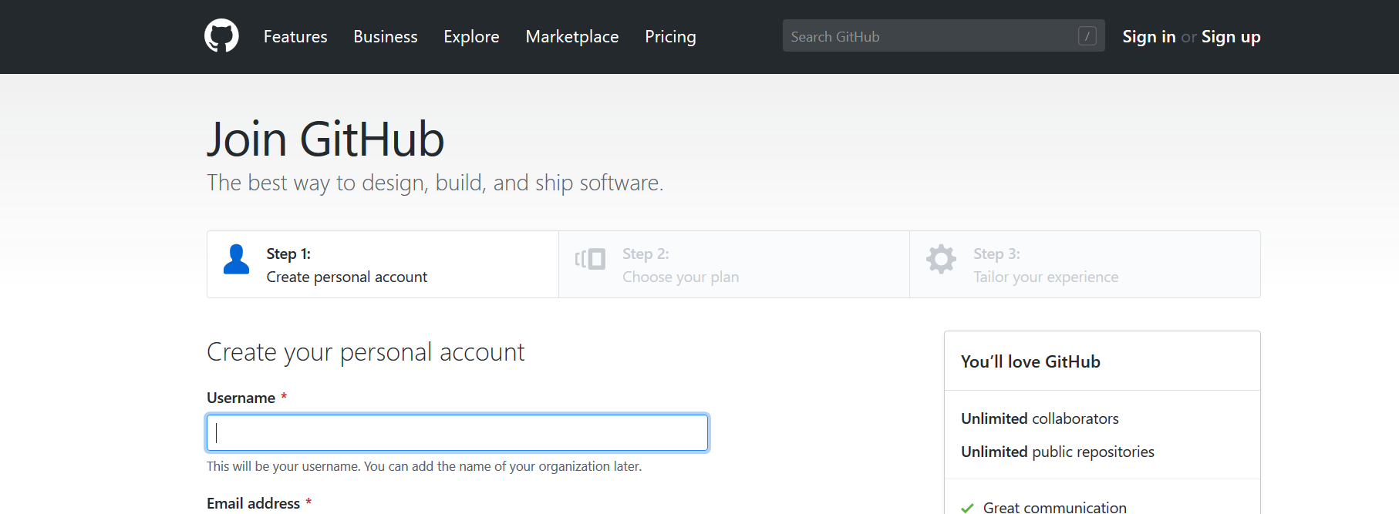Click the Sign up link
1399x514 pixels.
point(1231,36)
